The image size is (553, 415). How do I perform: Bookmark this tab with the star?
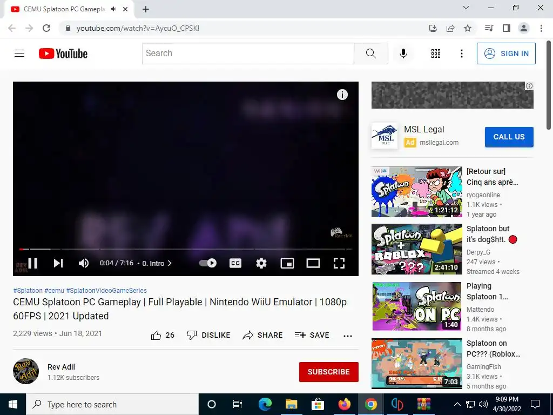point(468,28)
